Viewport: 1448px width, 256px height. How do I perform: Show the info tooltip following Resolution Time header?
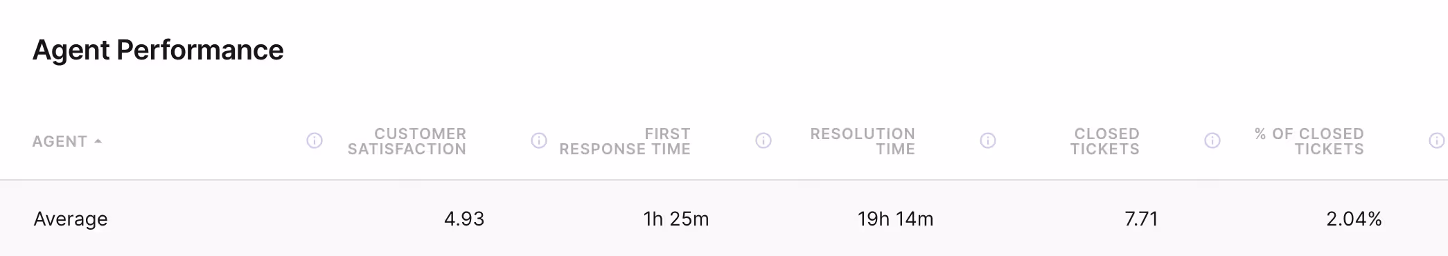[x=988, y=141]
